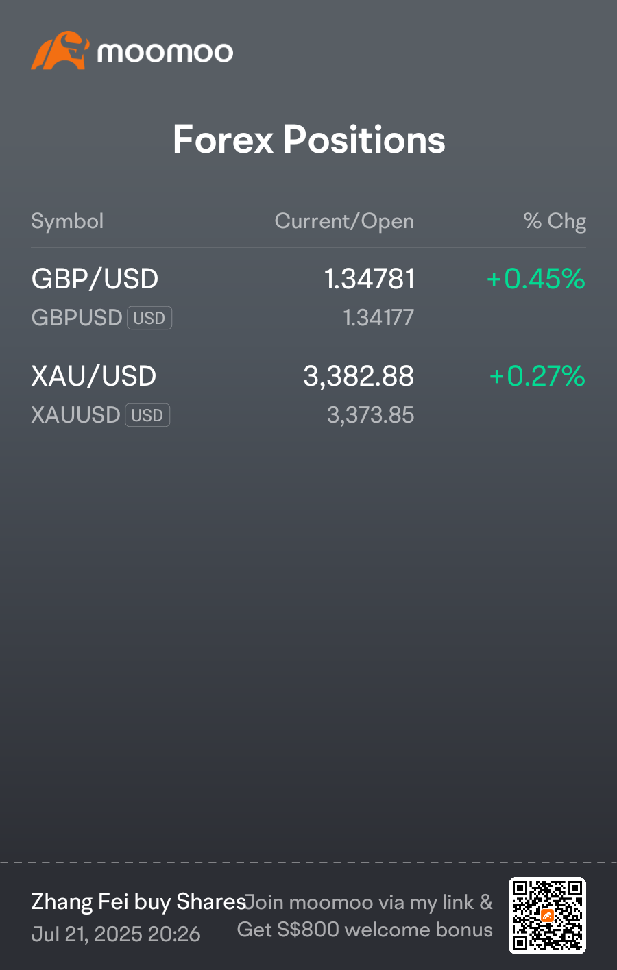
Task: Click the +0.45% change value
Action: (x=535, y=279)
